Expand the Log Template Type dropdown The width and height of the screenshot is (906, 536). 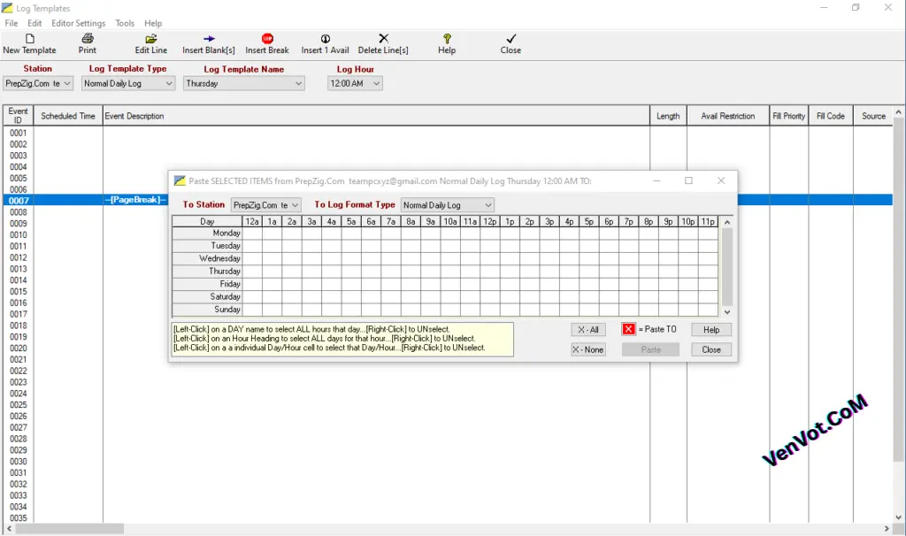[169, 84]
